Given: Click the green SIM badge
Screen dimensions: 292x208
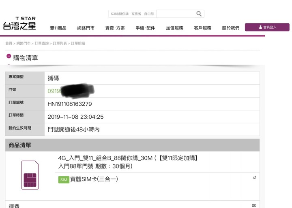Looking at the screenshot, I should (x=64, y=180).
